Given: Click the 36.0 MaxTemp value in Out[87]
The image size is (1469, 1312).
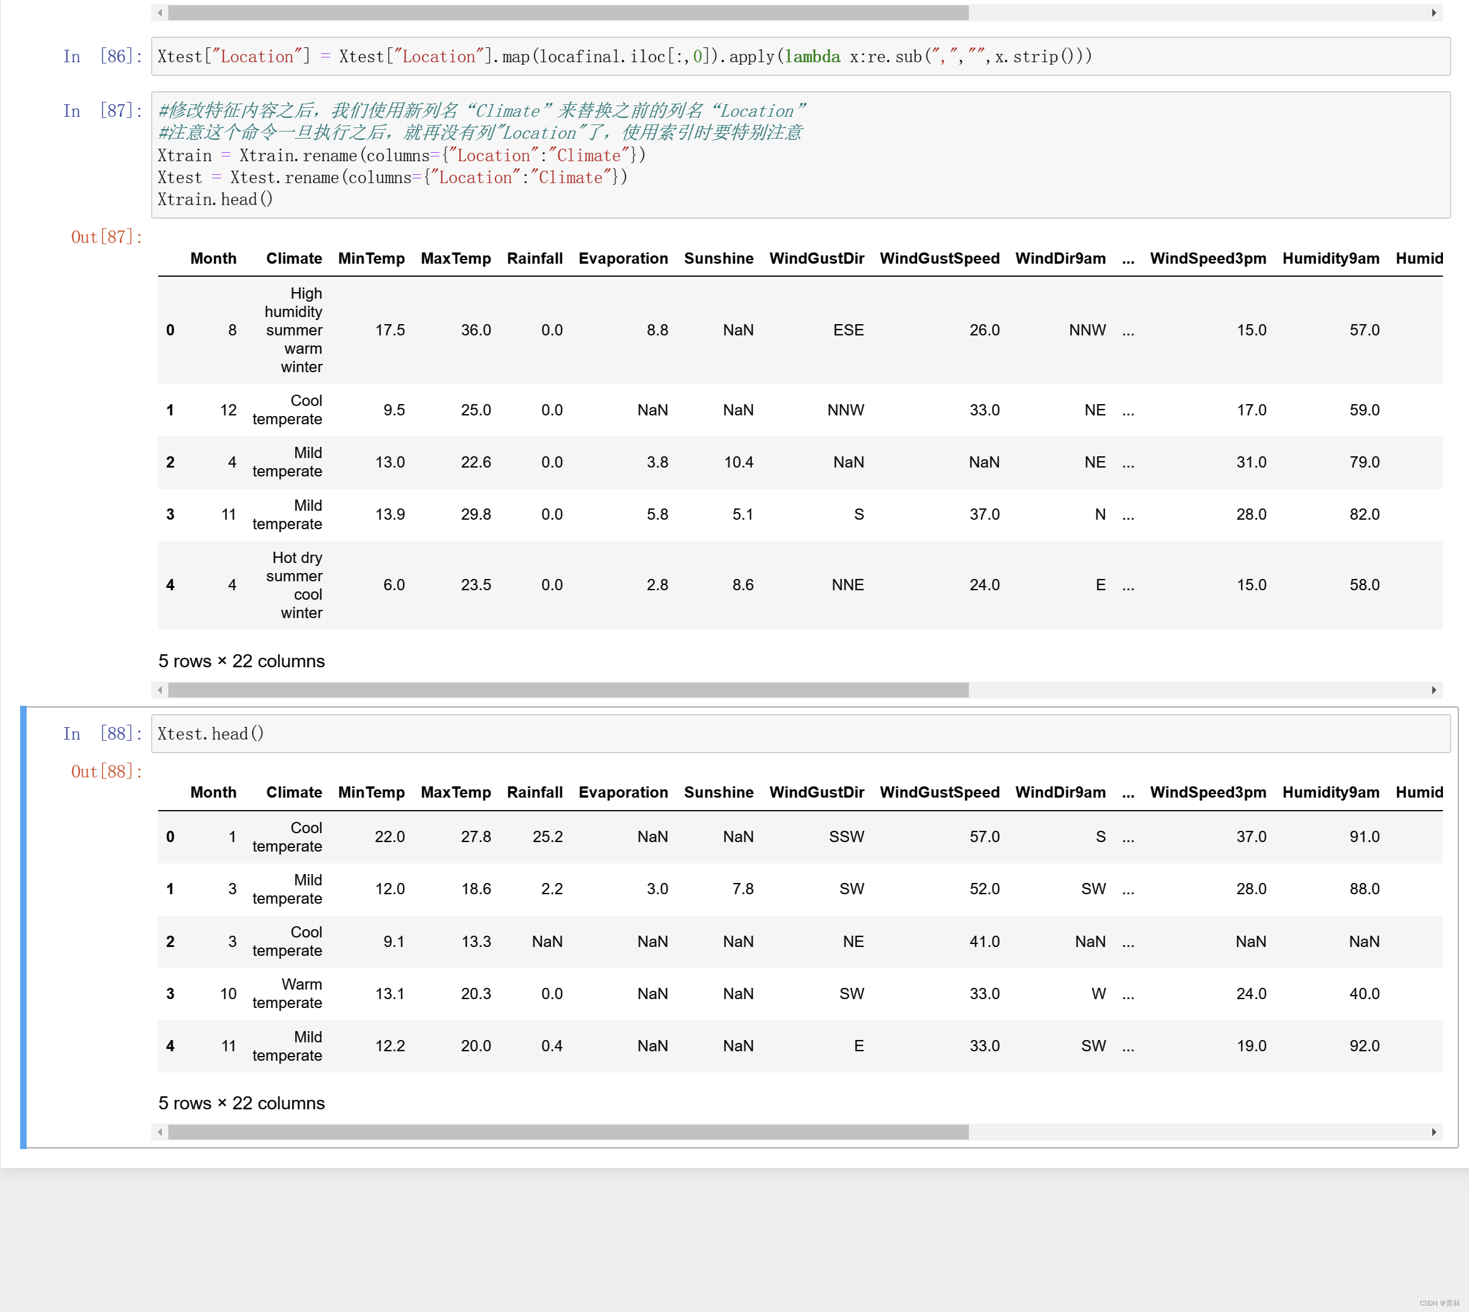Looking at the screenshot, I should tap(476, 330).
